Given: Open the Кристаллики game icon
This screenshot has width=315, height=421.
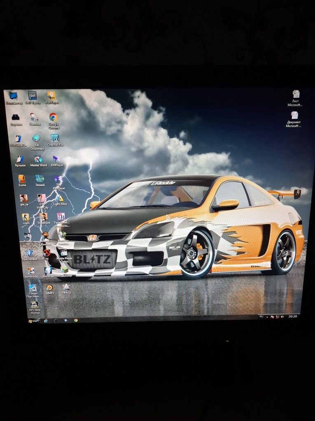Looking at the screenshot, I should [x=30, y=255].
